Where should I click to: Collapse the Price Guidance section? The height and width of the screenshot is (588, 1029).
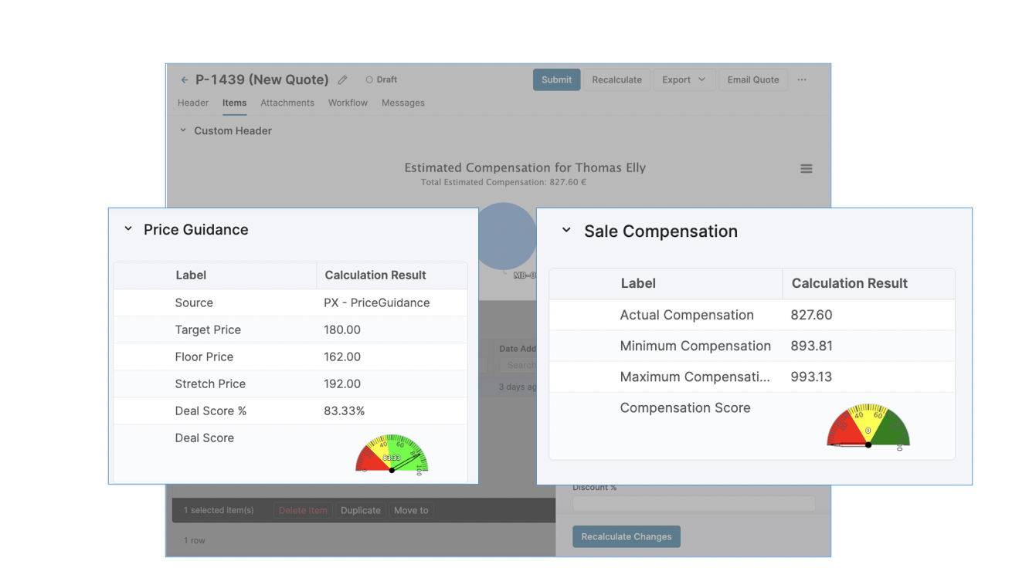click(x=128, y=229)
